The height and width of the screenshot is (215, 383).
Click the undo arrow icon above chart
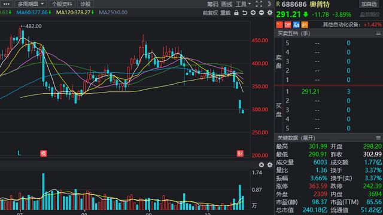[245, 13]
